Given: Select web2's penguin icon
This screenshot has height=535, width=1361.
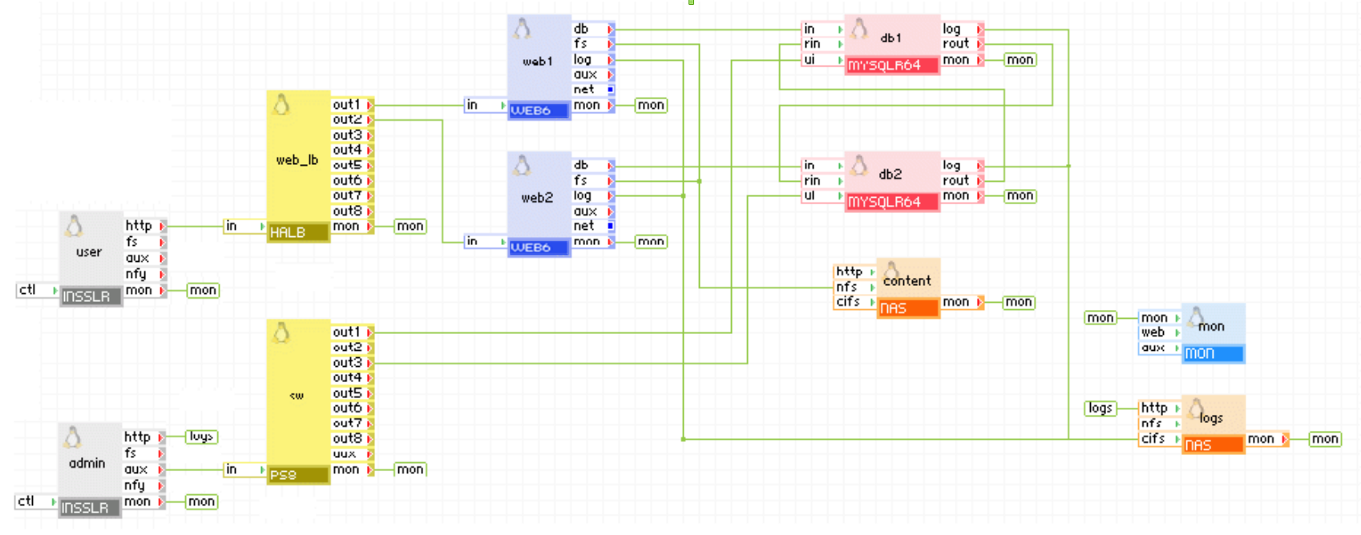Looking at the screenshot, I should click(522, 166).
